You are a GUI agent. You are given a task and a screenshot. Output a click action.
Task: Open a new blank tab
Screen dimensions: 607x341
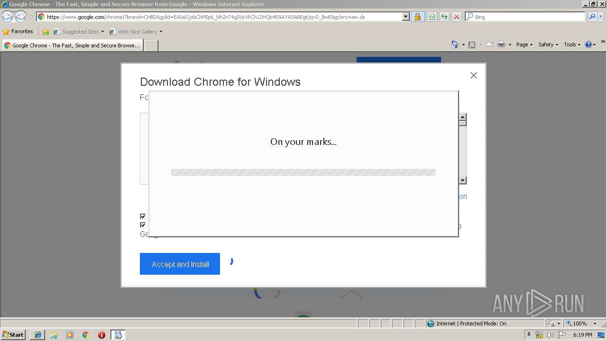(151, 45)
